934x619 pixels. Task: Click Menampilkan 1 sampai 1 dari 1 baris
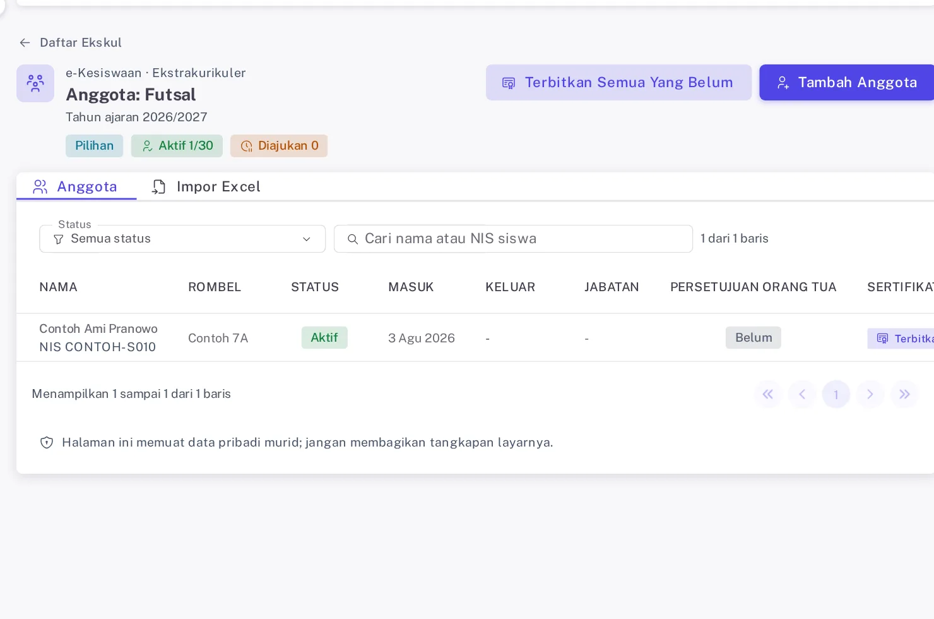coord(131,394)
